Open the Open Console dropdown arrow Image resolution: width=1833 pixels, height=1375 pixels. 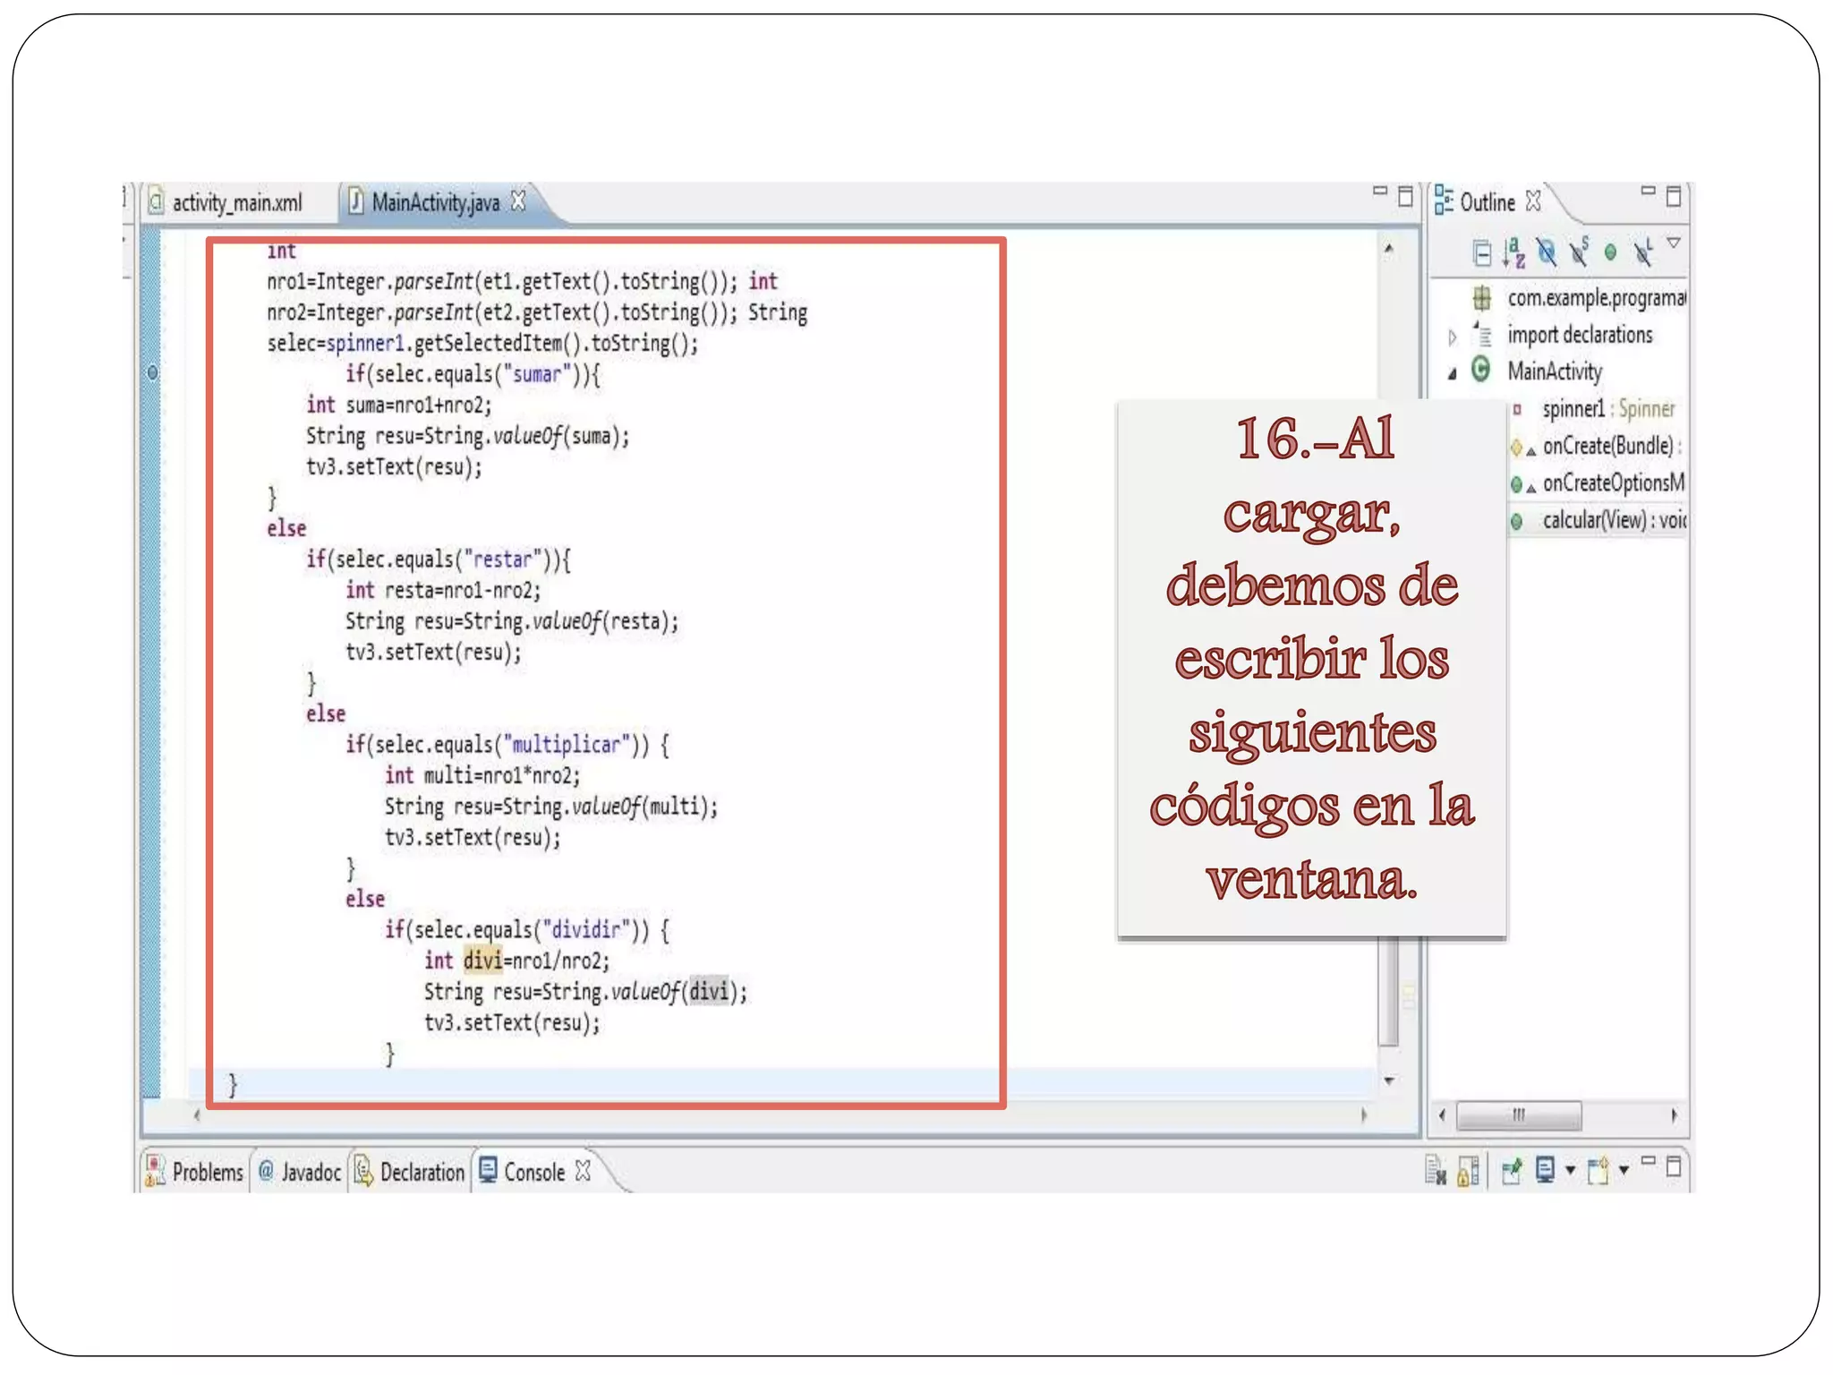click(1624, 1171)
